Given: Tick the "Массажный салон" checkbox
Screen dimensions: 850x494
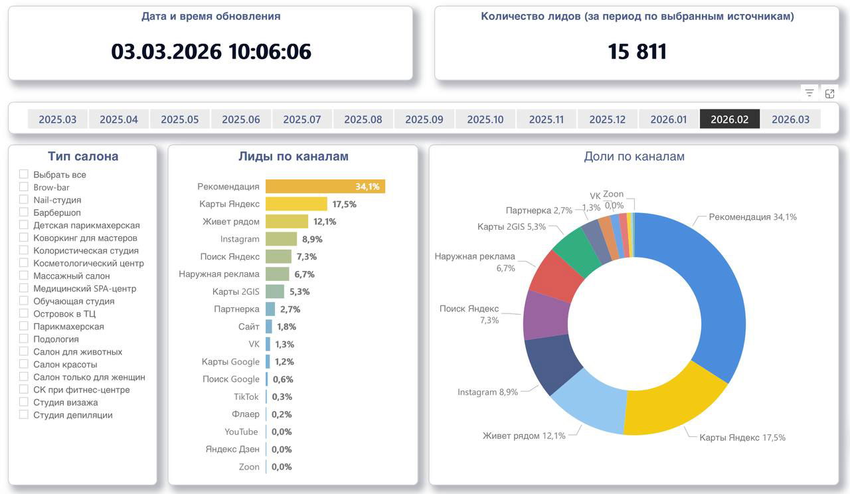Looking at the screenshot, I should pyautogui.click(x=23, y=276).
